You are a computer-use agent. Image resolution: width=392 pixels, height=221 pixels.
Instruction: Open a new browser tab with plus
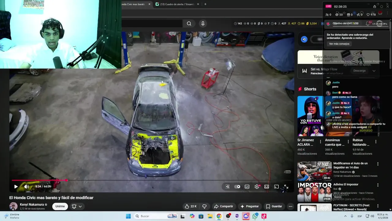pos(205,4)
